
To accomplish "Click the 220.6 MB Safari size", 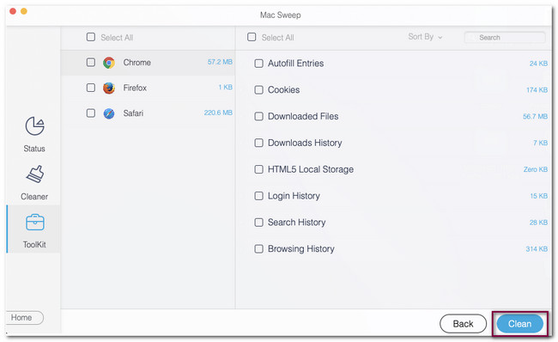I will click(x=218, y=113).
